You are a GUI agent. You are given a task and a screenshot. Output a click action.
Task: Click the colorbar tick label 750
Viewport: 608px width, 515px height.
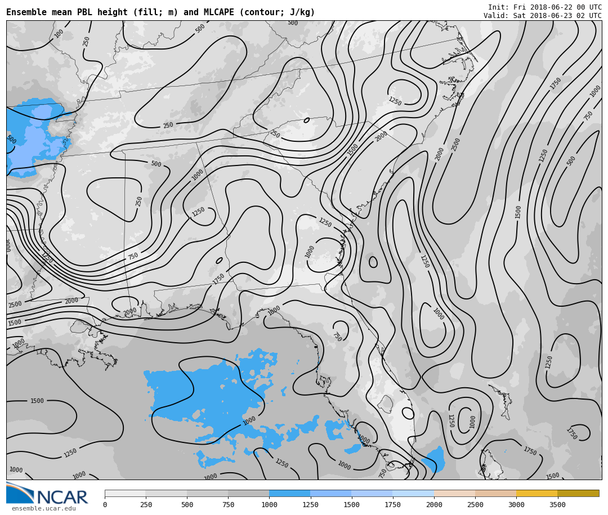(228, 504)
